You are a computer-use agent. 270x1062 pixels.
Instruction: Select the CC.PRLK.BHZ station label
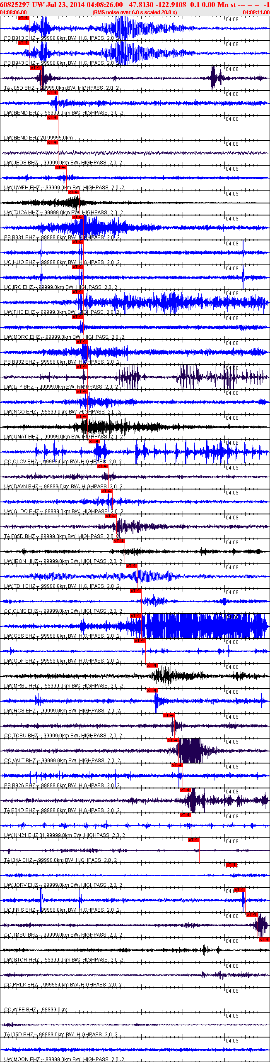pyautogui.click(x=63, y=985)
